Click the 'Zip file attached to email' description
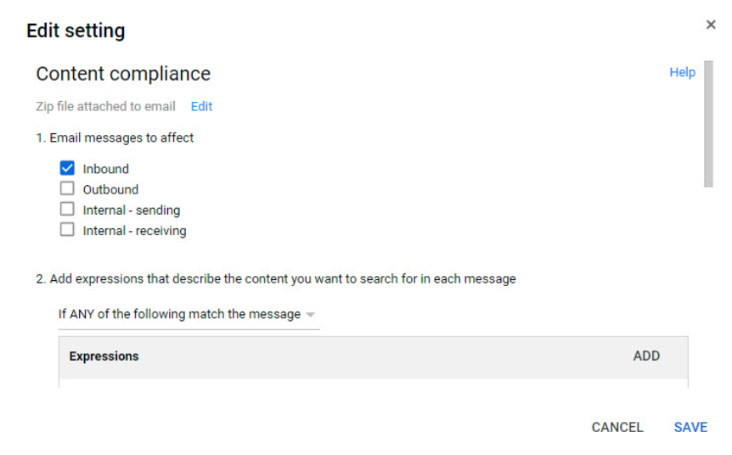 pyautogui.click(x=106, y=106)
